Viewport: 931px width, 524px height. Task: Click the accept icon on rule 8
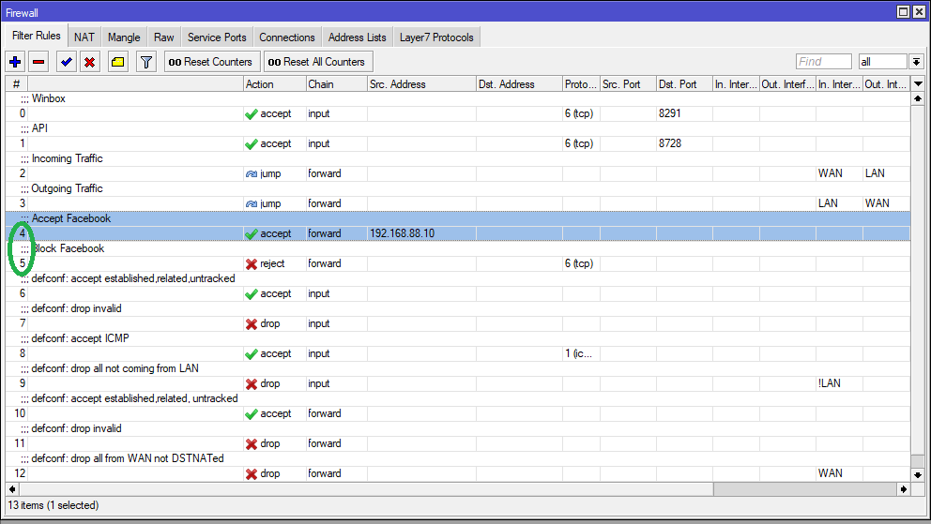click(x=252, y=354)
